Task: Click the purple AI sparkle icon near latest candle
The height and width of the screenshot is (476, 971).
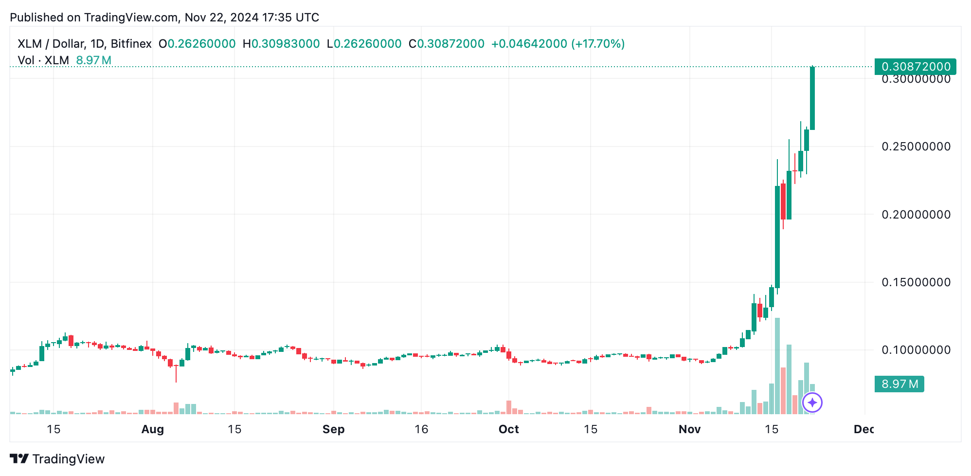Action: [813, 403]
